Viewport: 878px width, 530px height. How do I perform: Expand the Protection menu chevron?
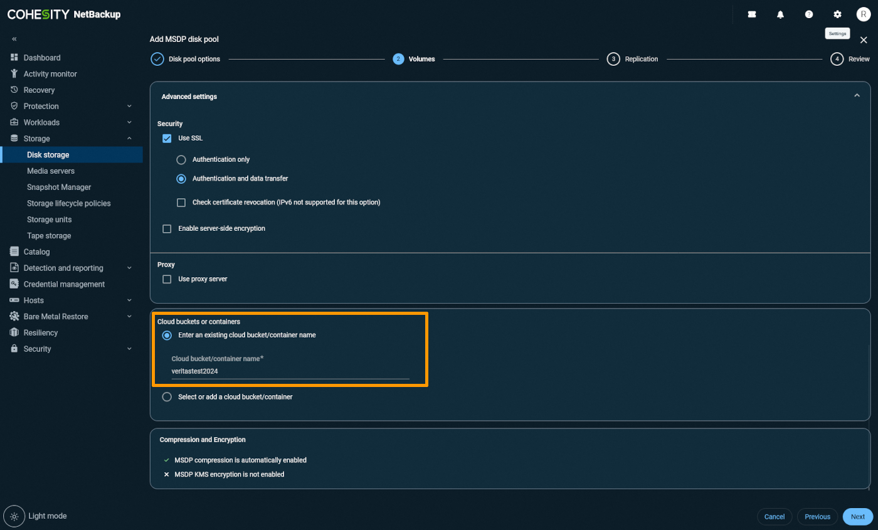coord(129,106)
